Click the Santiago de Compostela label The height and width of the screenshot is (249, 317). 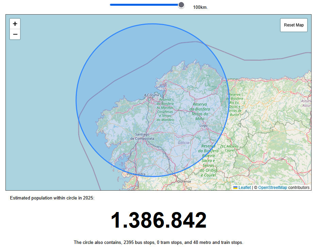point(142,136)
